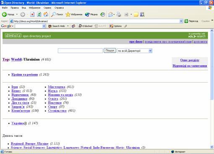Open the Back button history dropdown arrow
The height and width of the screenshot is (154, 214).
click(17, 14)
